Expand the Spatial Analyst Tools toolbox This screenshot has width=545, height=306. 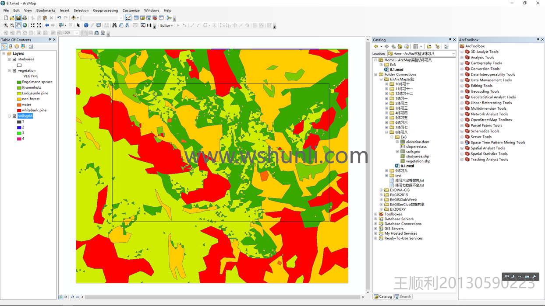point(462,148)
